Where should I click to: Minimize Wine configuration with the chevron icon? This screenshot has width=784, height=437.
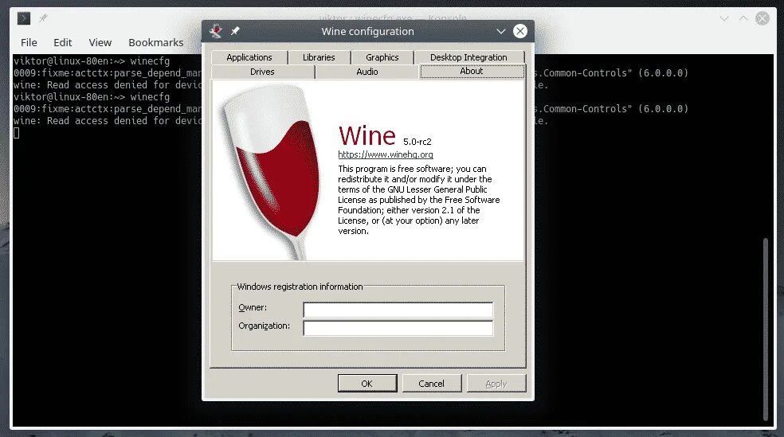click(x=500, y=31)
